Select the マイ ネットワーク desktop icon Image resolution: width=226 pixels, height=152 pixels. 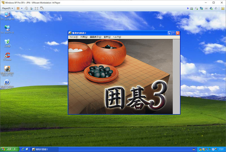7,30
